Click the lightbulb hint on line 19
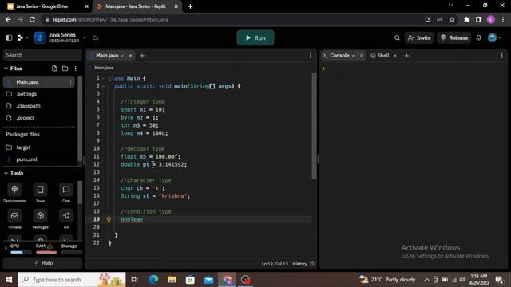The image size is (511, 287). (109, 220)
